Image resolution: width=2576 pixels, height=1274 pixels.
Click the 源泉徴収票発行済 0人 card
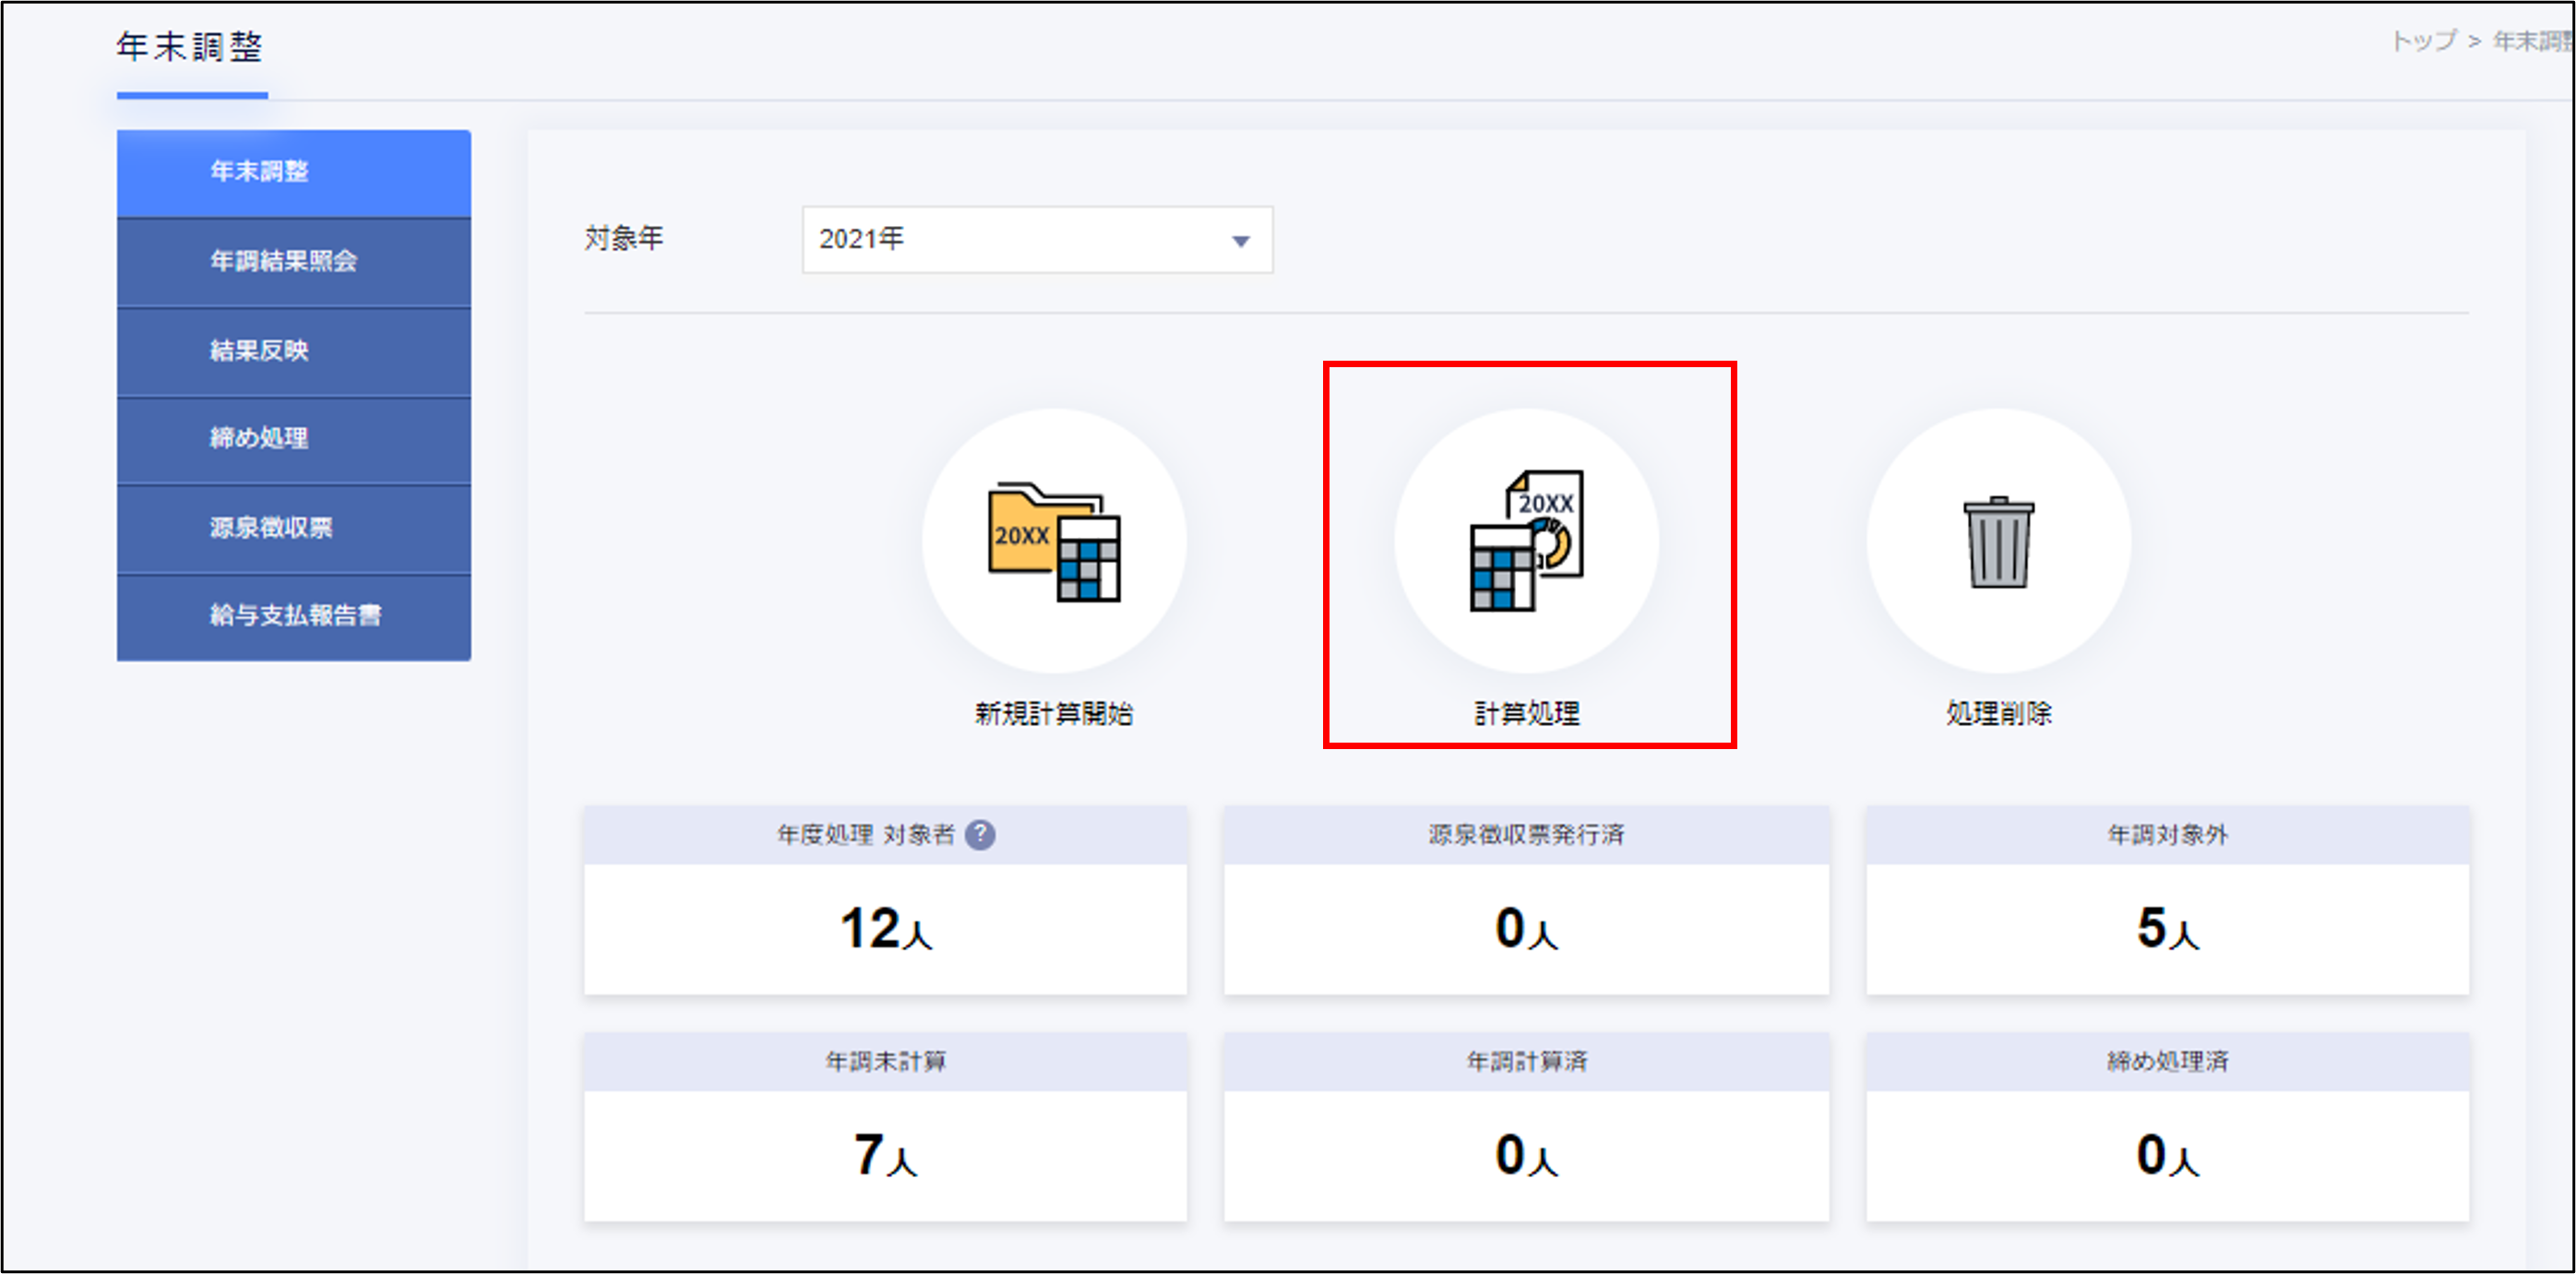(1526, 928)
